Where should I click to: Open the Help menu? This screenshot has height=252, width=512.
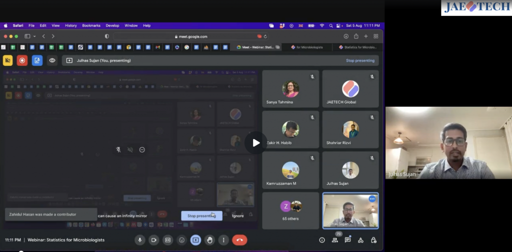[x=147, y=25]
